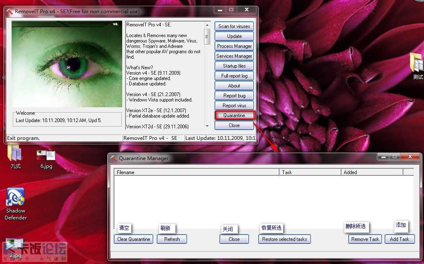Image resolution: width=424 pixels, height=264 pixels.
Task: Minimize the Quarantine Manager window
Action: coord(383,156)
